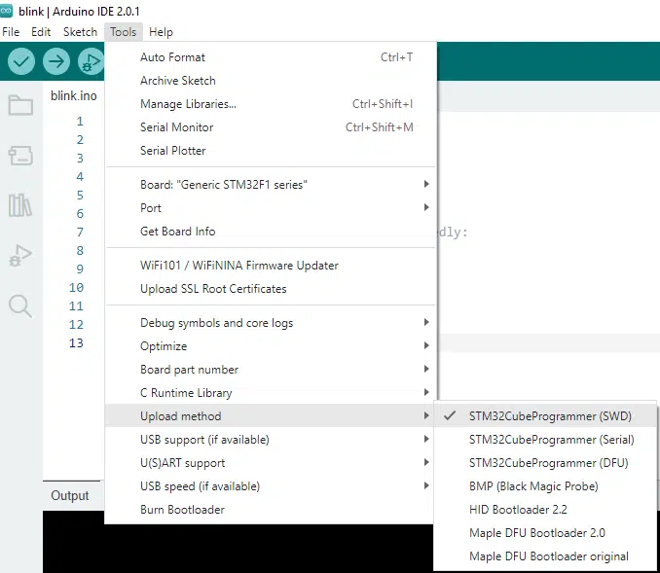The image size is (660, 573).
Task: Choose HID Bootloader 2.2 option
Action: coord(545,510)
